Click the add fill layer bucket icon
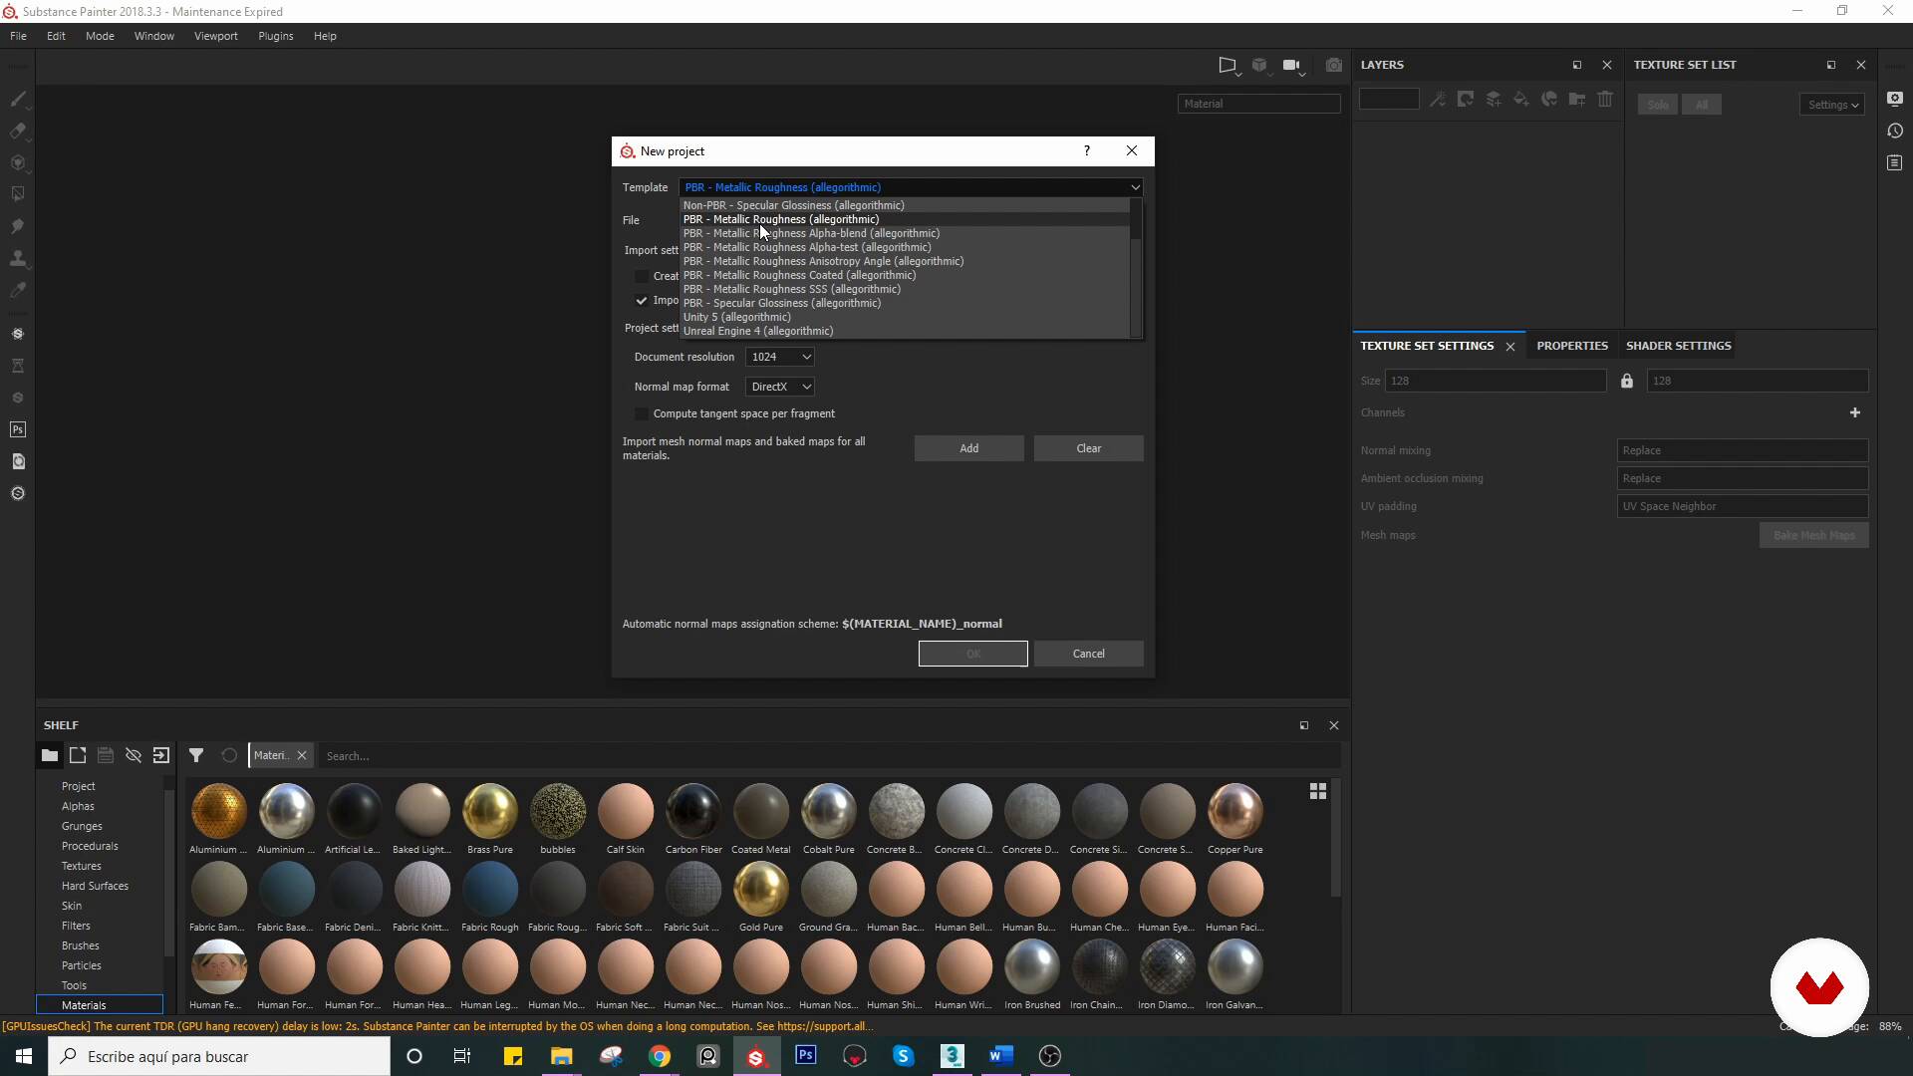Image resolution: width=1913 pixels, height=1076 pixels. (x=1520, y=99)
